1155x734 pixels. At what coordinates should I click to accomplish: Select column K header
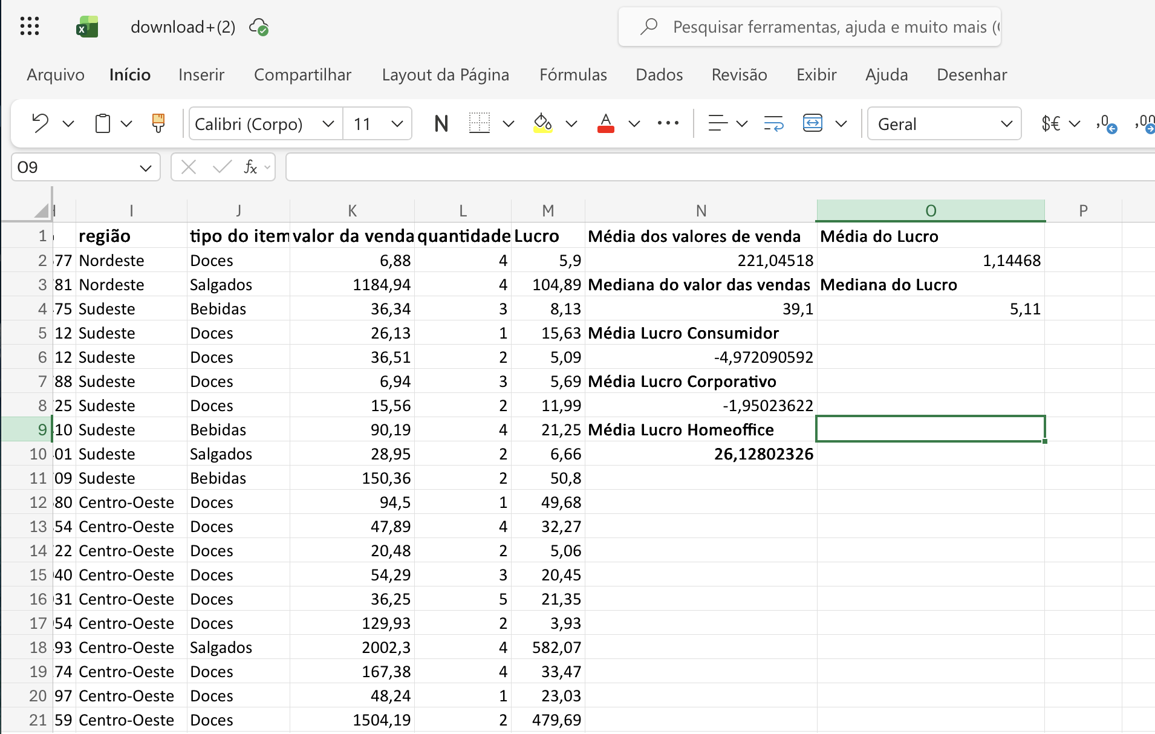coord(352,210)
